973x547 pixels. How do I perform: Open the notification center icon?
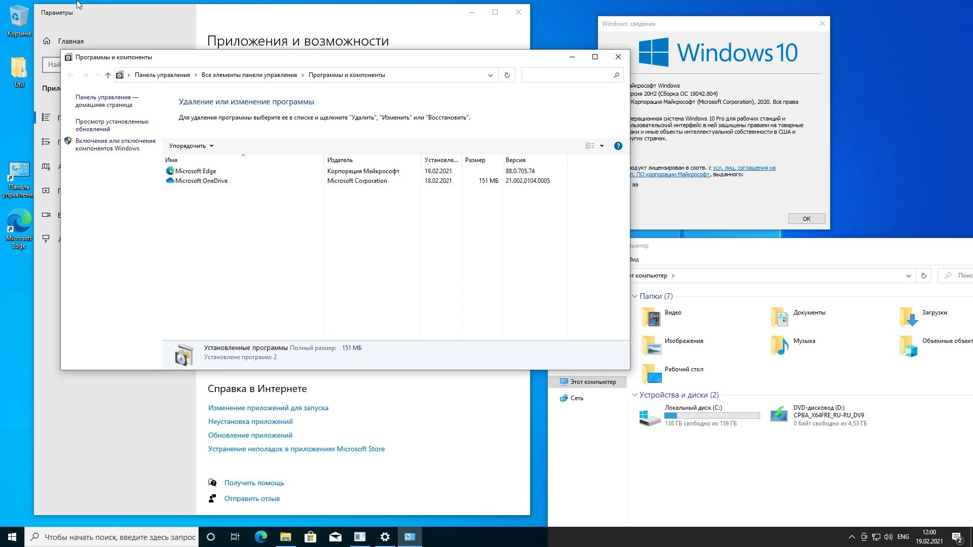[x=957, y=537]
